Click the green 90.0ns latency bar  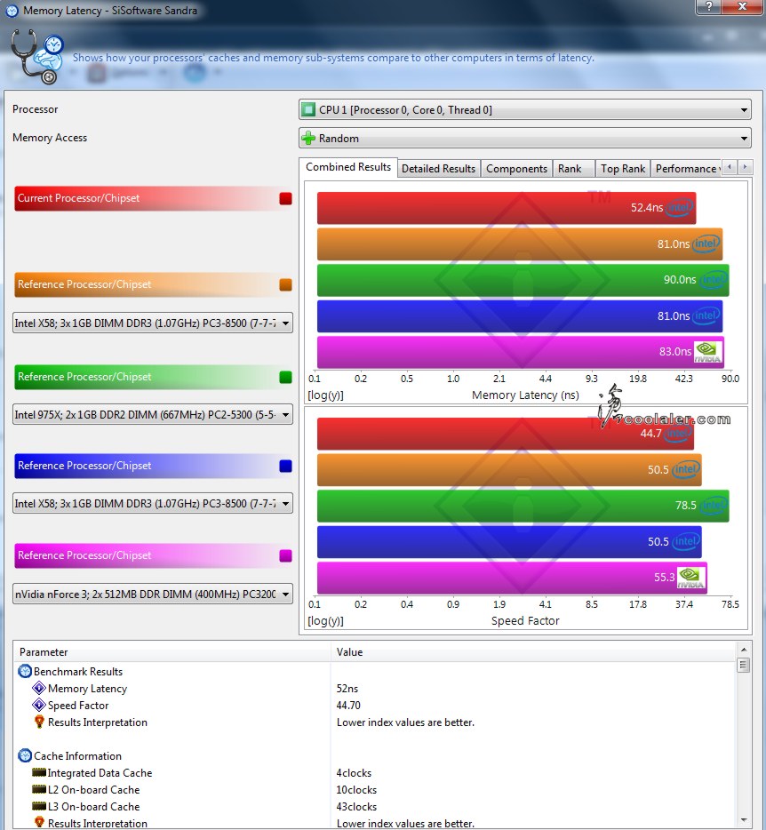coord(523,280)
